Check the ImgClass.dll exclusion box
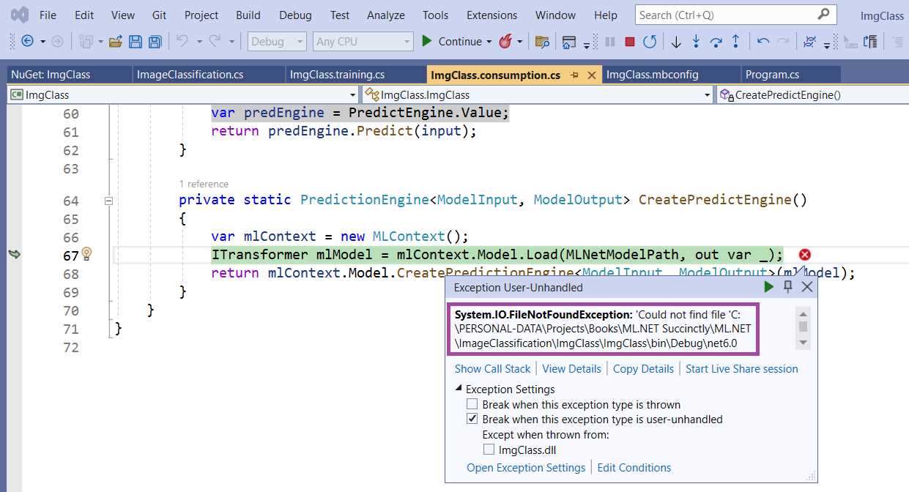The width and height of the screenshot is (909, 492). coord(489,450)
